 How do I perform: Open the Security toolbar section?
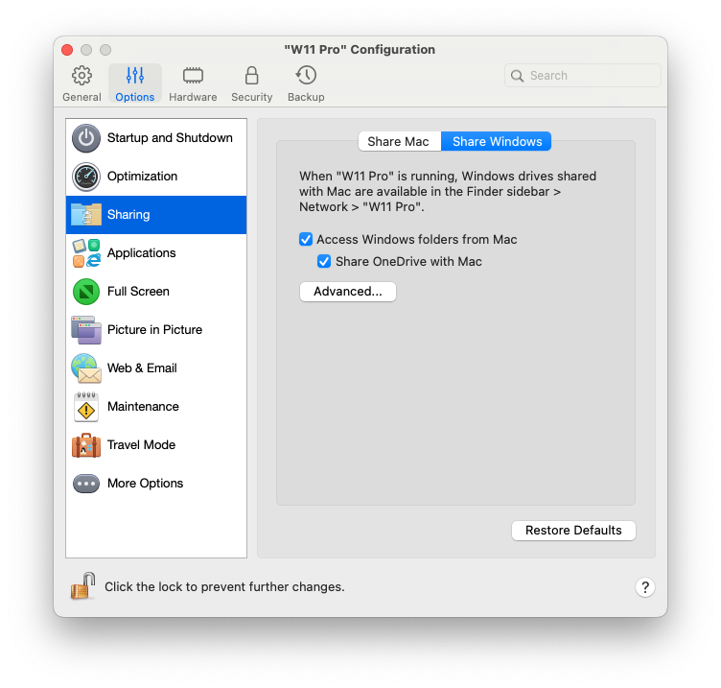pyautogui.click(x=251, y=83)
